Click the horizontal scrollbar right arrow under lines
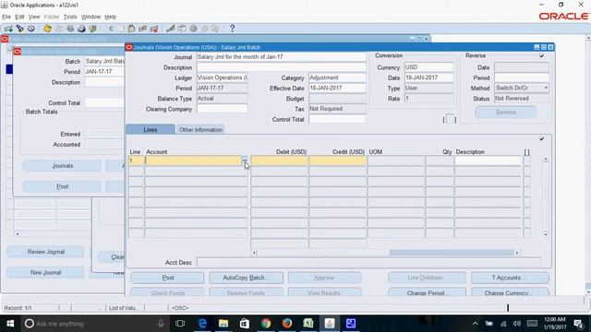The width and height of the screenshot is (591, 332). click(x=517, y=253)
